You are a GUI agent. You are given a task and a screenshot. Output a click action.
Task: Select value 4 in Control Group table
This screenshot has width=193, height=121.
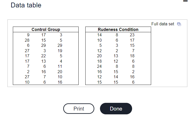click(61, 61)
